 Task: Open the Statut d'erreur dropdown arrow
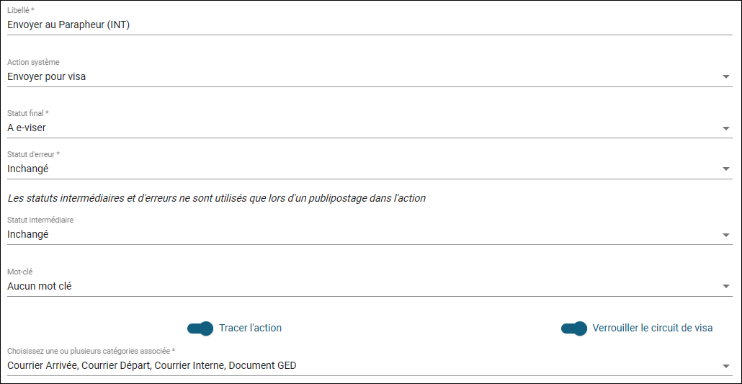tap(725, 170)
